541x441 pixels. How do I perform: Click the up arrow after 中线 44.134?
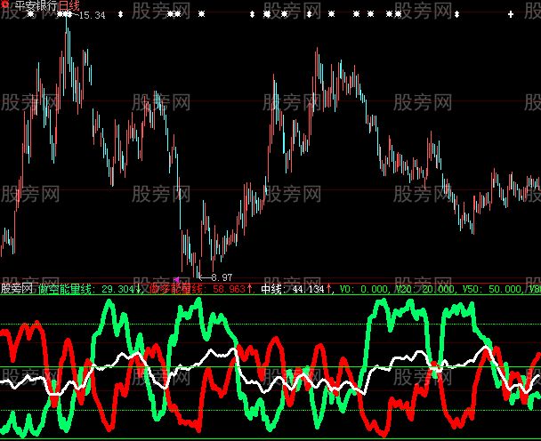click(331, 289)
